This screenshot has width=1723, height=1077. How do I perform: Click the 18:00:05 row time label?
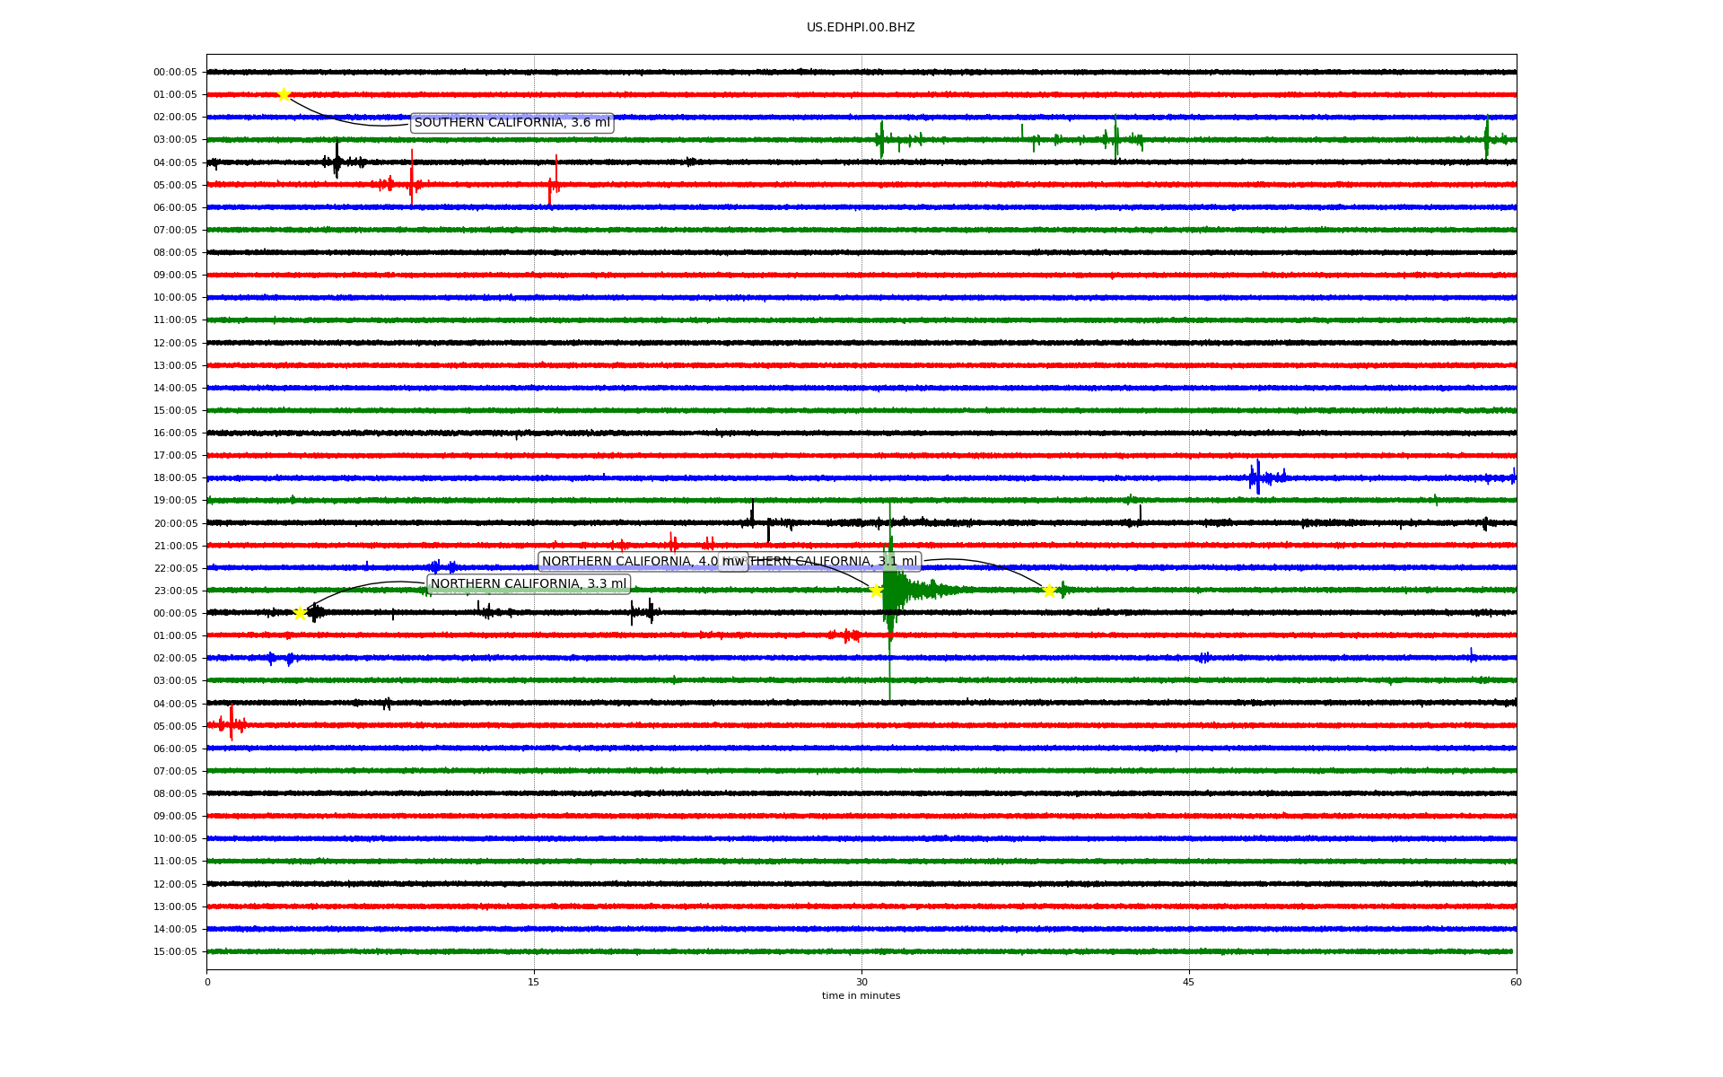175,478
